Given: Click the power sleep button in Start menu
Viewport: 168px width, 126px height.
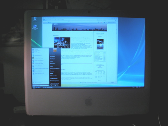Looking at the screenshot, I should [52, 85].
